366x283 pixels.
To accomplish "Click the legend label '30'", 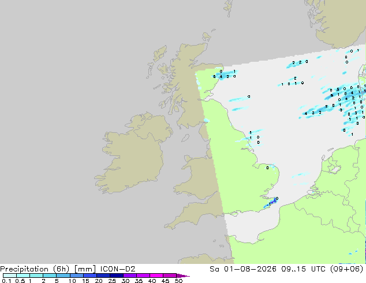I will point(125,281).
